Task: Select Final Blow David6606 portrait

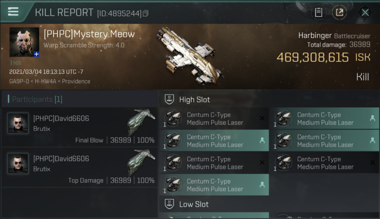Action: tap(18, 123)
